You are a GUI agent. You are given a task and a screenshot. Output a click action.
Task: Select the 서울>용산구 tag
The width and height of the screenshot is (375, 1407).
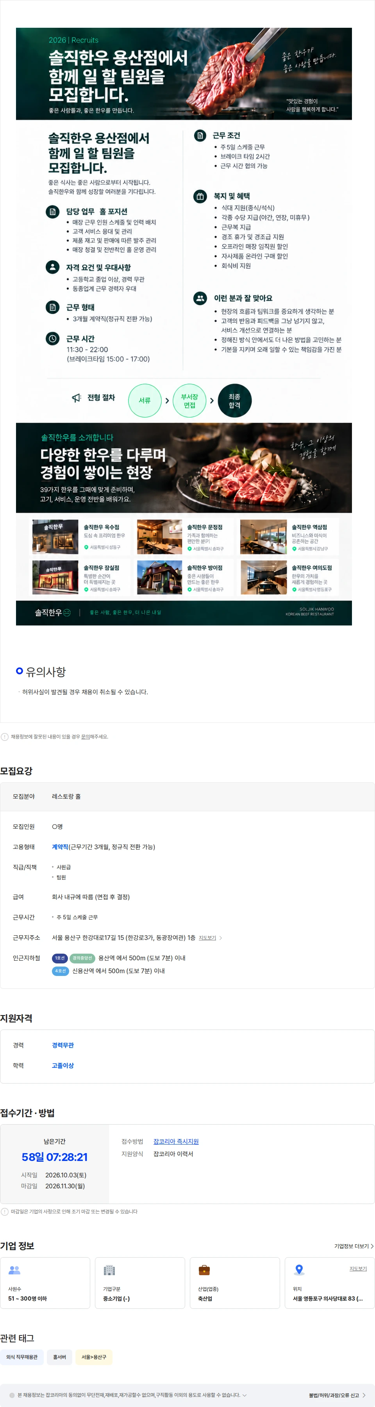point(94,1357)
